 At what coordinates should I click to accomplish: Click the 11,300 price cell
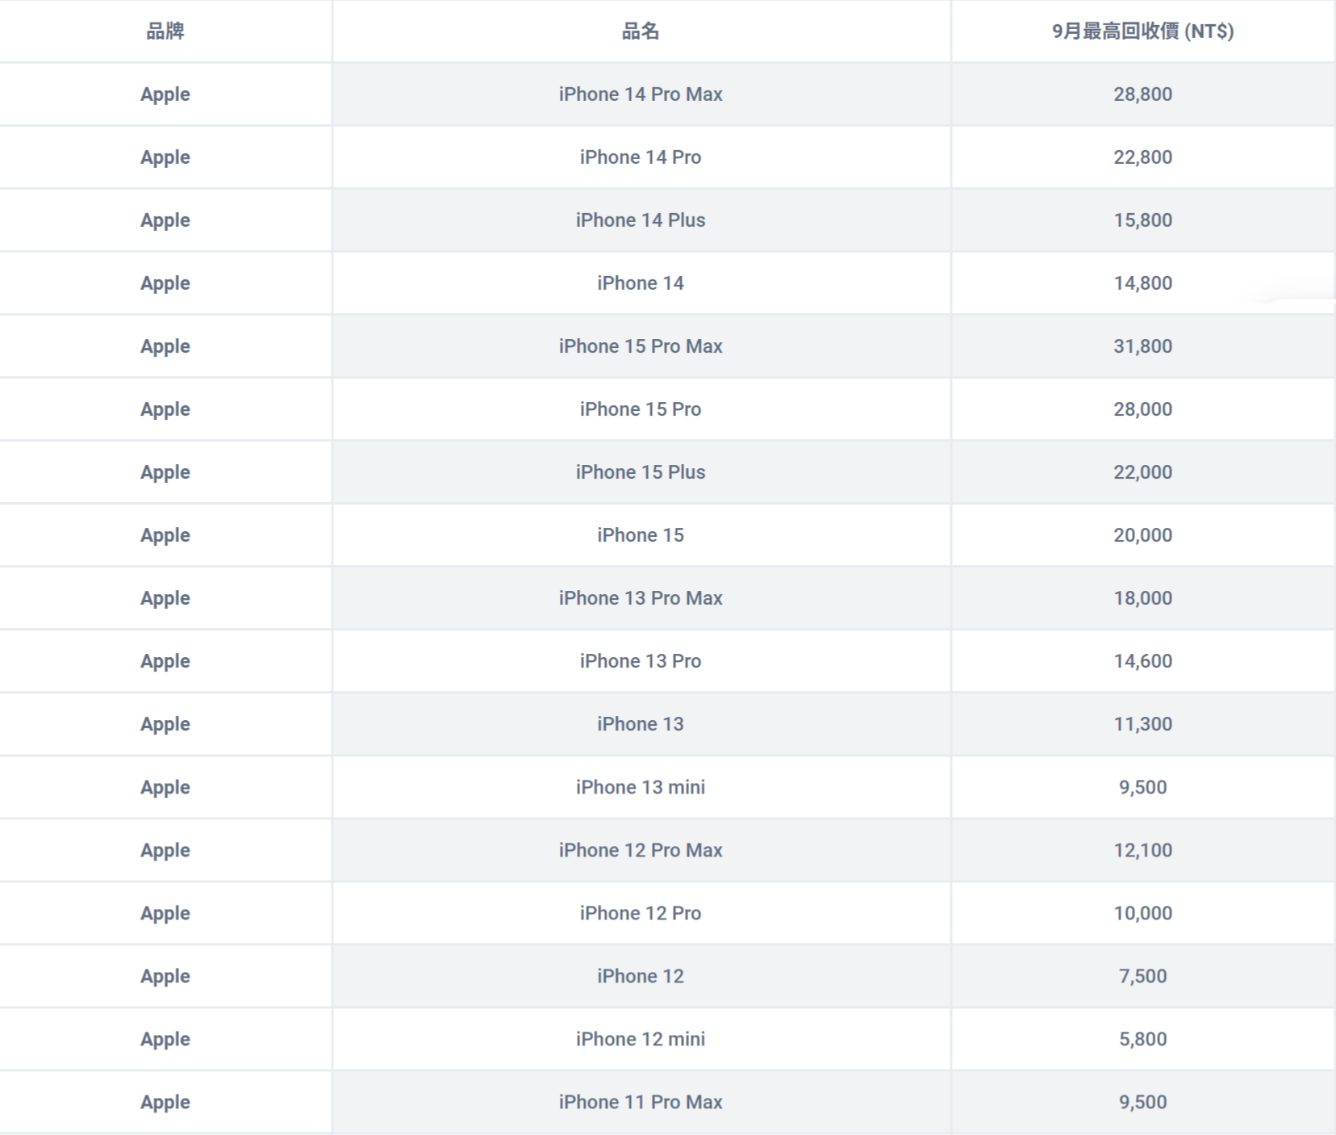pyautogui.click(x=1142, y=724)
